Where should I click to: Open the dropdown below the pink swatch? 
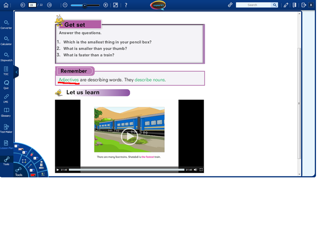click(25, 153)
